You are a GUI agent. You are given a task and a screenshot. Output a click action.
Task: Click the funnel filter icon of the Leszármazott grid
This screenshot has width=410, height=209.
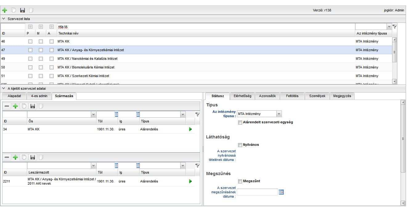click(197, 166)
